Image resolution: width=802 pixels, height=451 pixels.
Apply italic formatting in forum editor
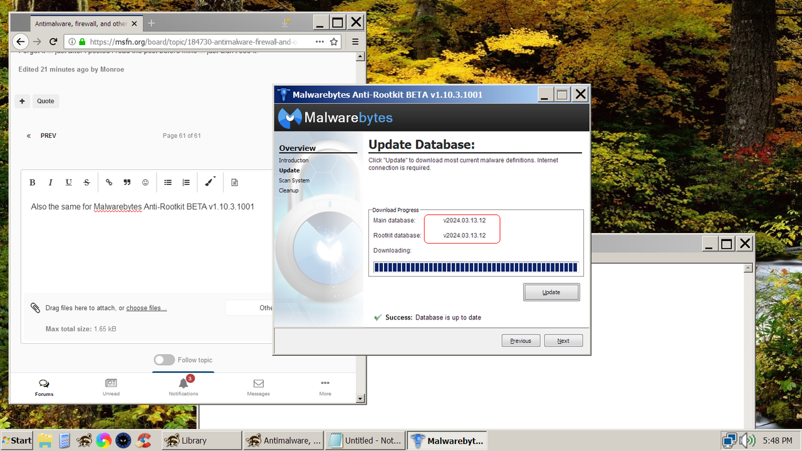pyautogui.click(x=51, y=182)
